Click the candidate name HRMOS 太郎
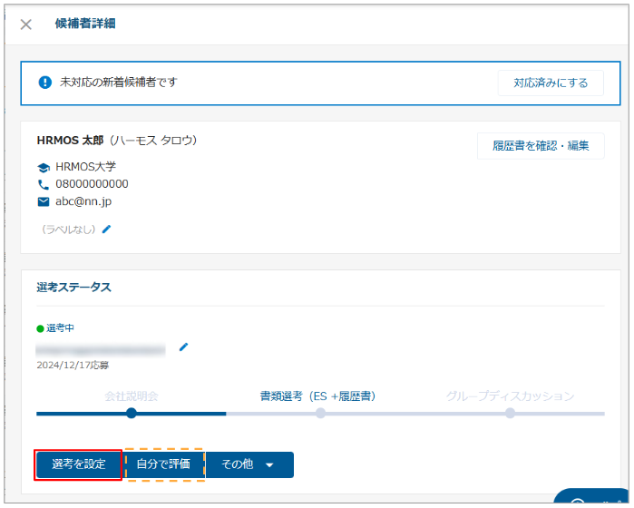 tap(70, 141)
